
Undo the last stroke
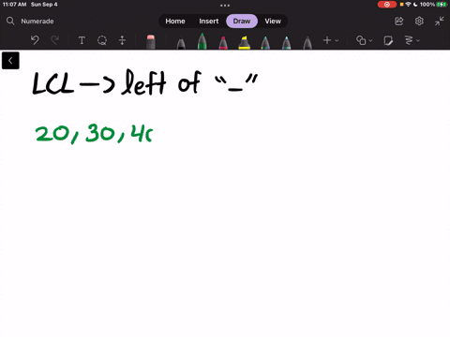coord(35,40)
